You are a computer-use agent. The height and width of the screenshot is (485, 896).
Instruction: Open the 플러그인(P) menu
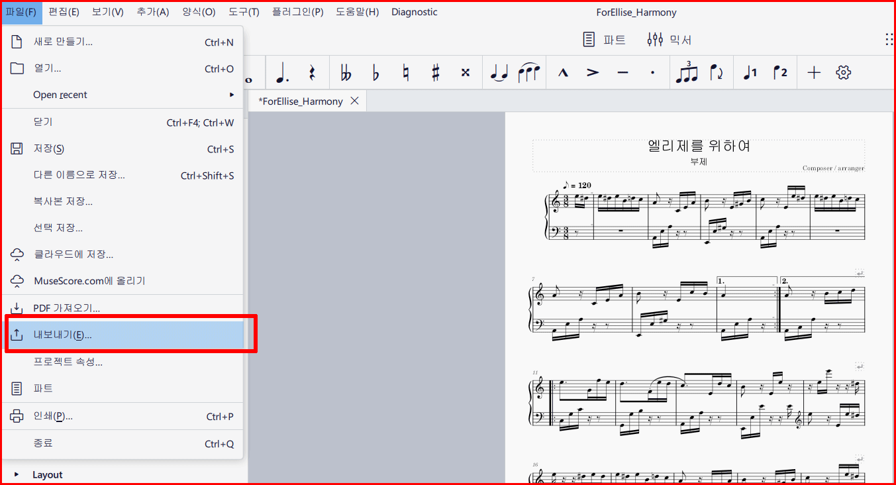(x=297, y=12)
